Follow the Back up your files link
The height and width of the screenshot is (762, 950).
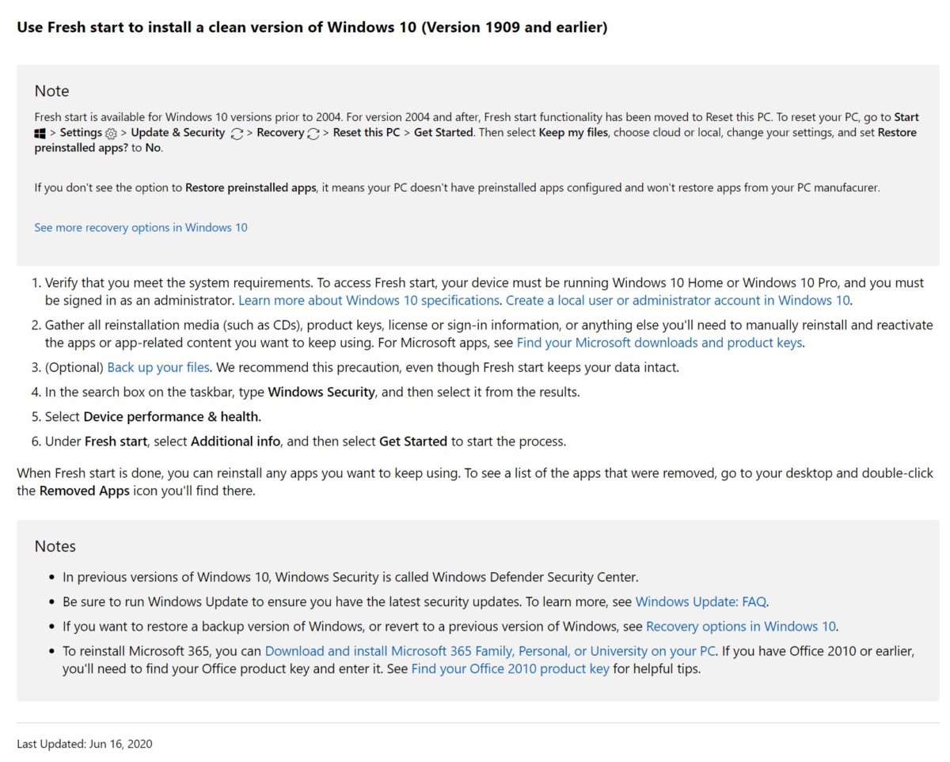158,367
